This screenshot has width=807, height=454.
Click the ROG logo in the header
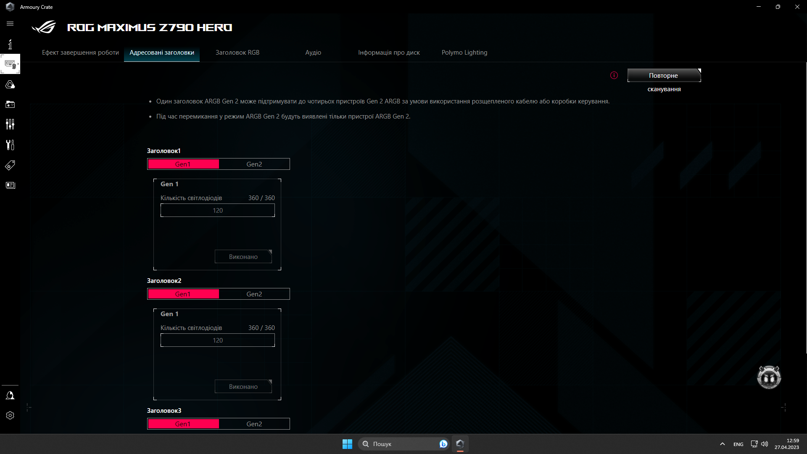click(44, 27)
